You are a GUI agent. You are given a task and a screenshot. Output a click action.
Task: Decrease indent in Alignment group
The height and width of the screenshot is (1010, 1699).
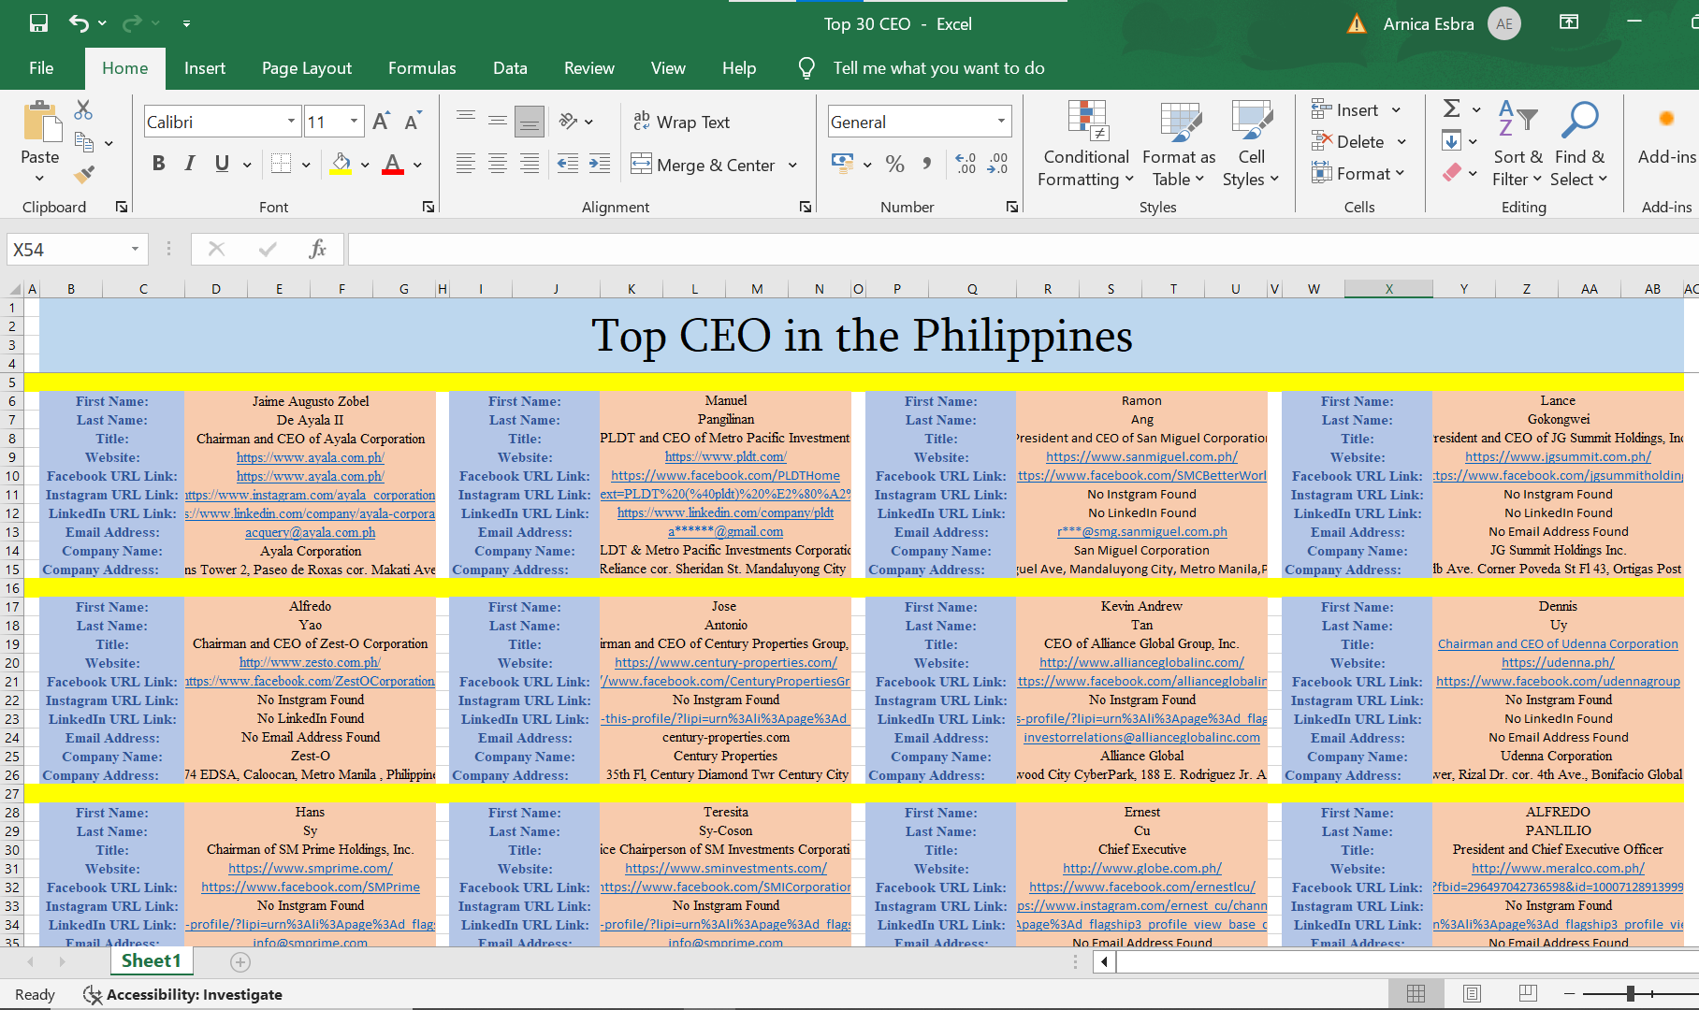(x=568, y=165)
